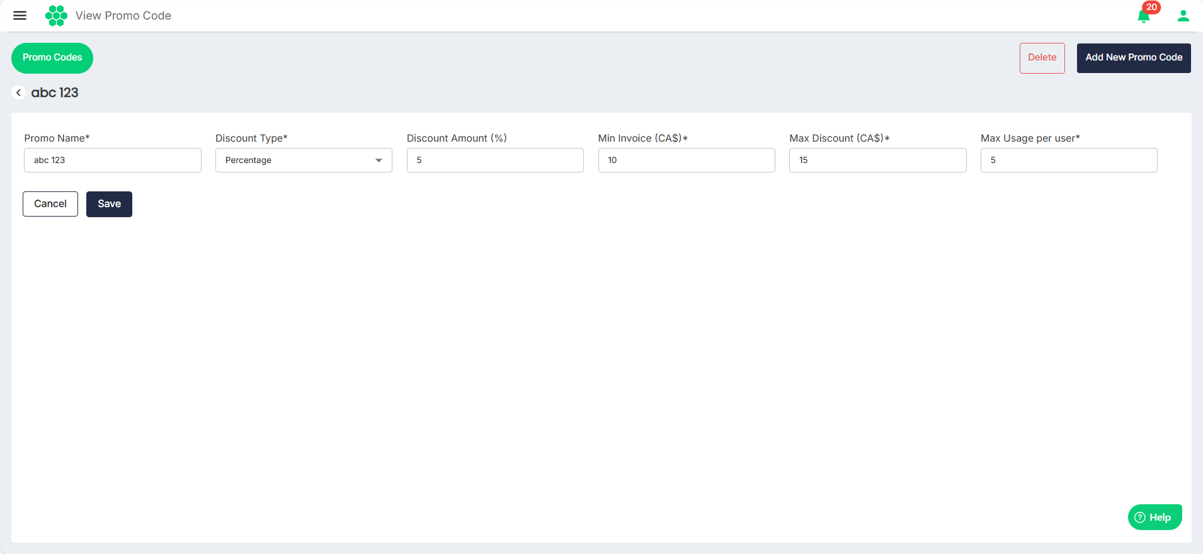Click Add New Promo Code button
Screen dimensions: 1203x554
point(1134,58)
